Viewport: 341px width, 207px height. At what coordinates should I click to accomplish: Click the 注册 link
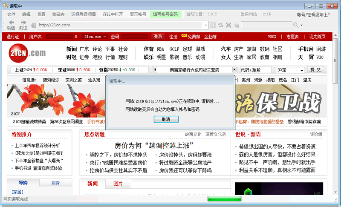coord(173,37)
